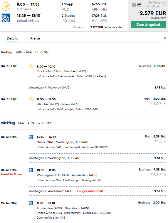The height and width of the screenshot is (223, 168).
Task: Click the United logo beside the 13:45 — 16:23 flight
Action: point(31,137)
